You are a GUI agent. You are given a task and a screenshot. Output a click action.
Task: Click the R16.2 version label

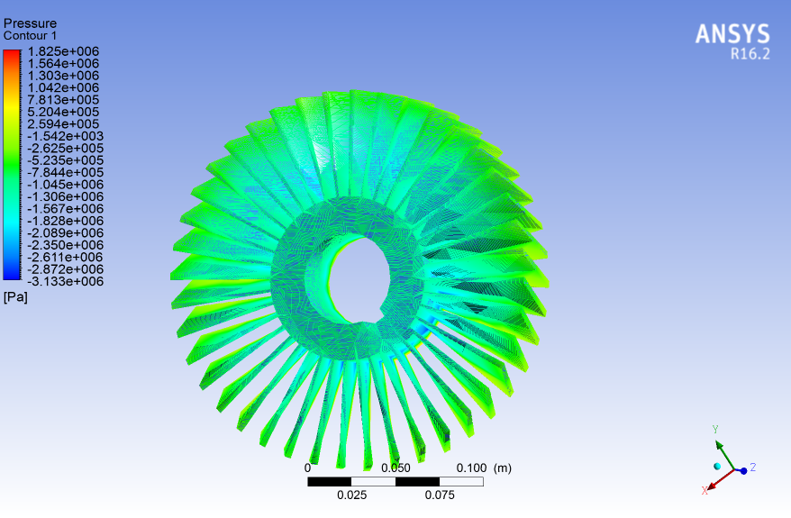[x=750, y=53]
